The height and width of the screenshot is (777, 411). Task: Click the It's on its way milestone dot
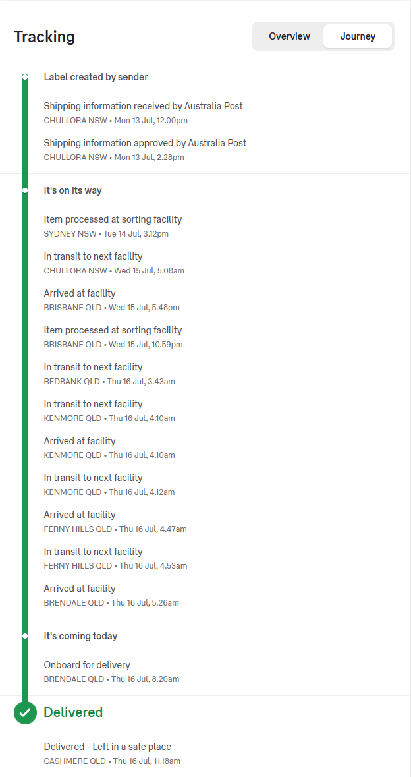tap(25, 190)
